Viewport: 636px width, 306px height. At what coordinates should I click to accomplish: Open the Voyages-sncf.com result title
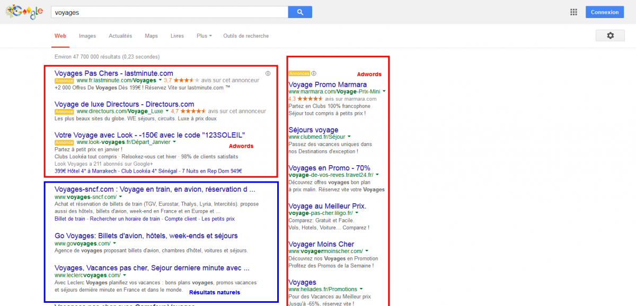[155, 189]
